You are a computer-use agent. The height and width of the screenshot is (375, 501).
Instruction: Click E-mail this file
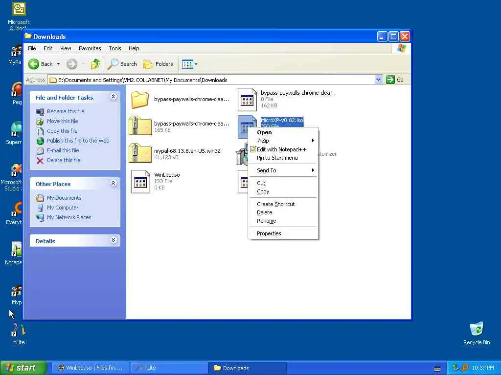coord(63,150)
